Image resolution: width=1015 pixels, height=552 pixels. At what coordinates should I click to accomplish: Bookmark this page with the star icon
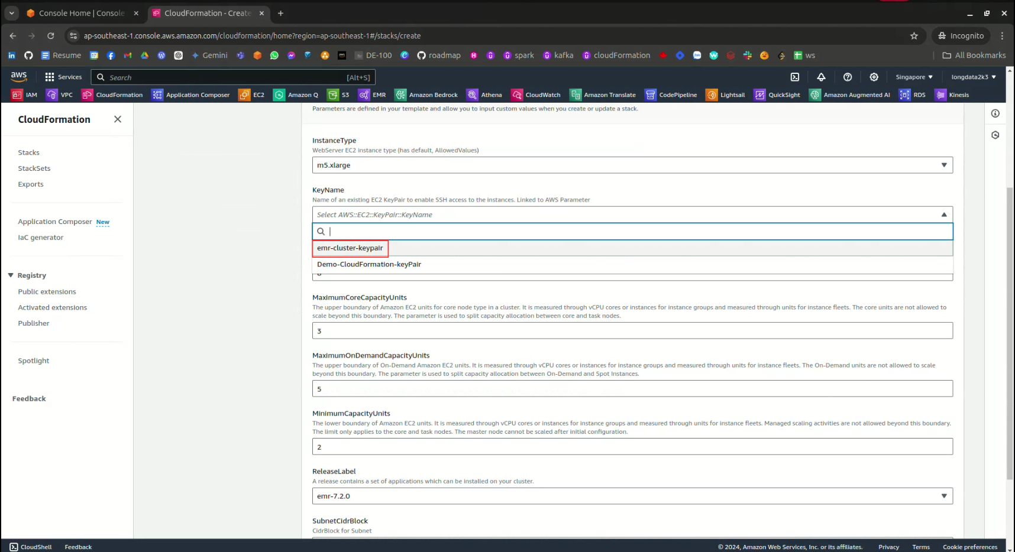pos(914,36)
